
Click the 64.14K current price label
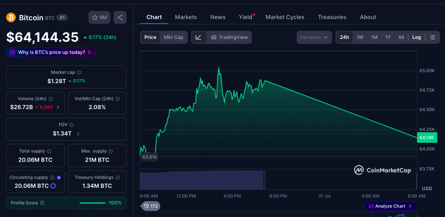coord(427,138)
